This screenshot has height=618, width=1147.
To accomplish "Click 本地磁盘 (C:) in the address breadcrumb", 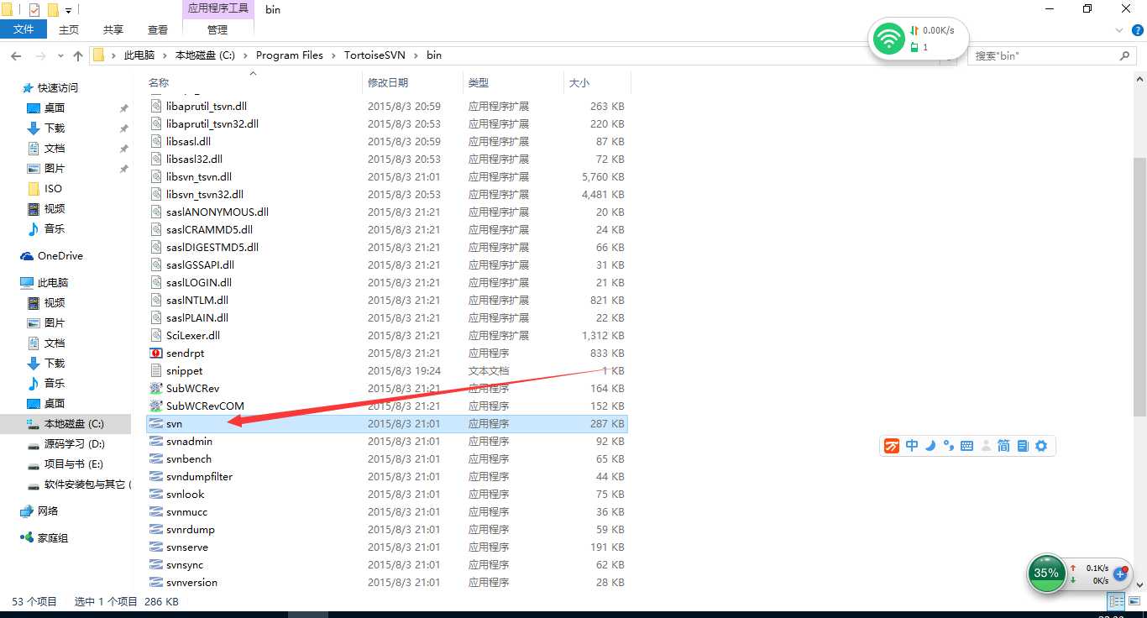I will 205,55.
